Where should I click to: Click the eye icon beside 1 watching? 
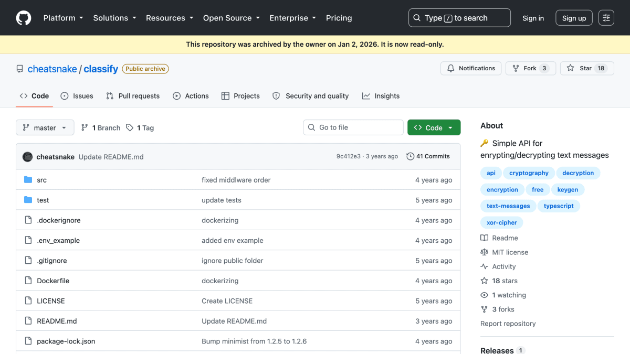click(484, 295)
